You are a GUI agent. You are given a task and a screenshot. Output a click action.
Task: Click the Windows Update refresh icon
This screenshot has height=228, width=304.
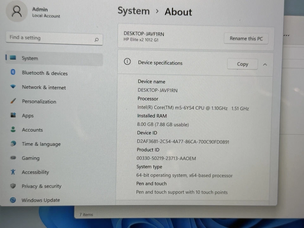[x=13, y=200]
